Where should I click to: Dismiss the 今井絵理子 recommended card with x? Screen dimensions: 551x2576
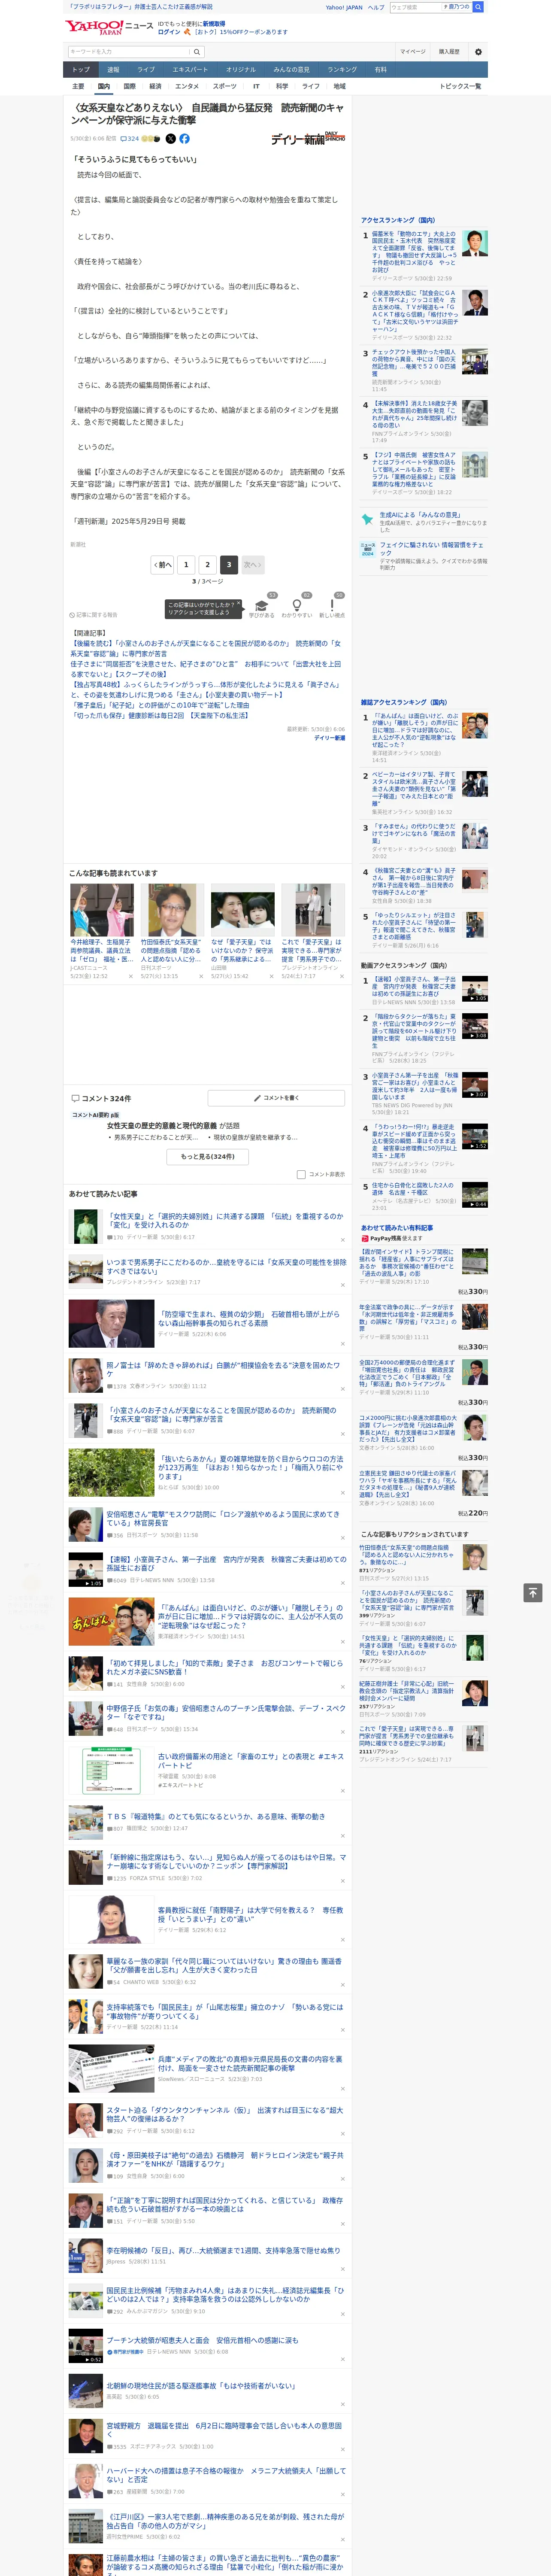pyautogui.click(x=130, y=976)
